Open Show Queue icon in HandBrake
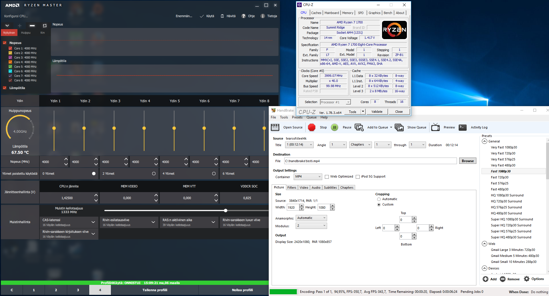This screenshot has width=549, height=296. coord(399,127)
